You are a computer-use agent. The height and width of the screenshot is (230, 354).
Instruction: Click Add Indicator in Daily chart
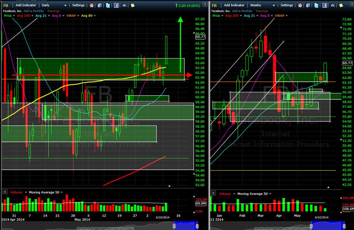click(26, 5)
